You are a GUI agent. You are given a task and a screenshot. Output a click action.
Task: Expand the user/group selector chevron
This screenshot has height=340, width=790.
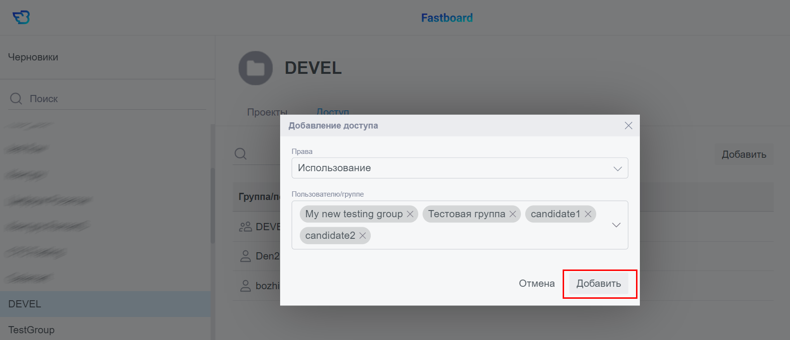coord(616,225)
